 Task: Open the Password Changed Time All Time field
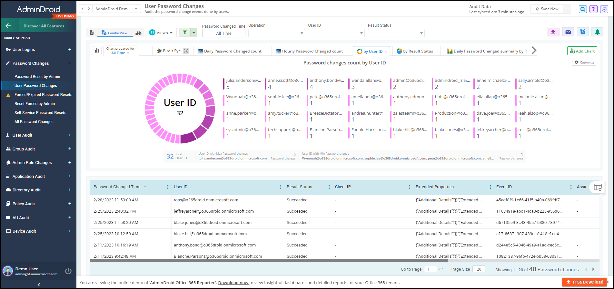(x=224, y=33)
